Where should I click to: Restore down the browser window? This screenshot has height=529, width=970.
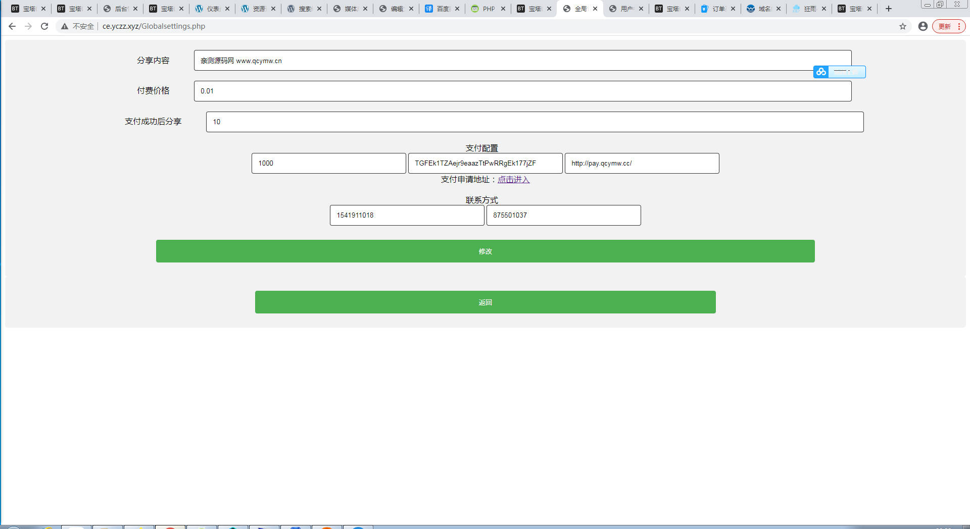(940, 4)
